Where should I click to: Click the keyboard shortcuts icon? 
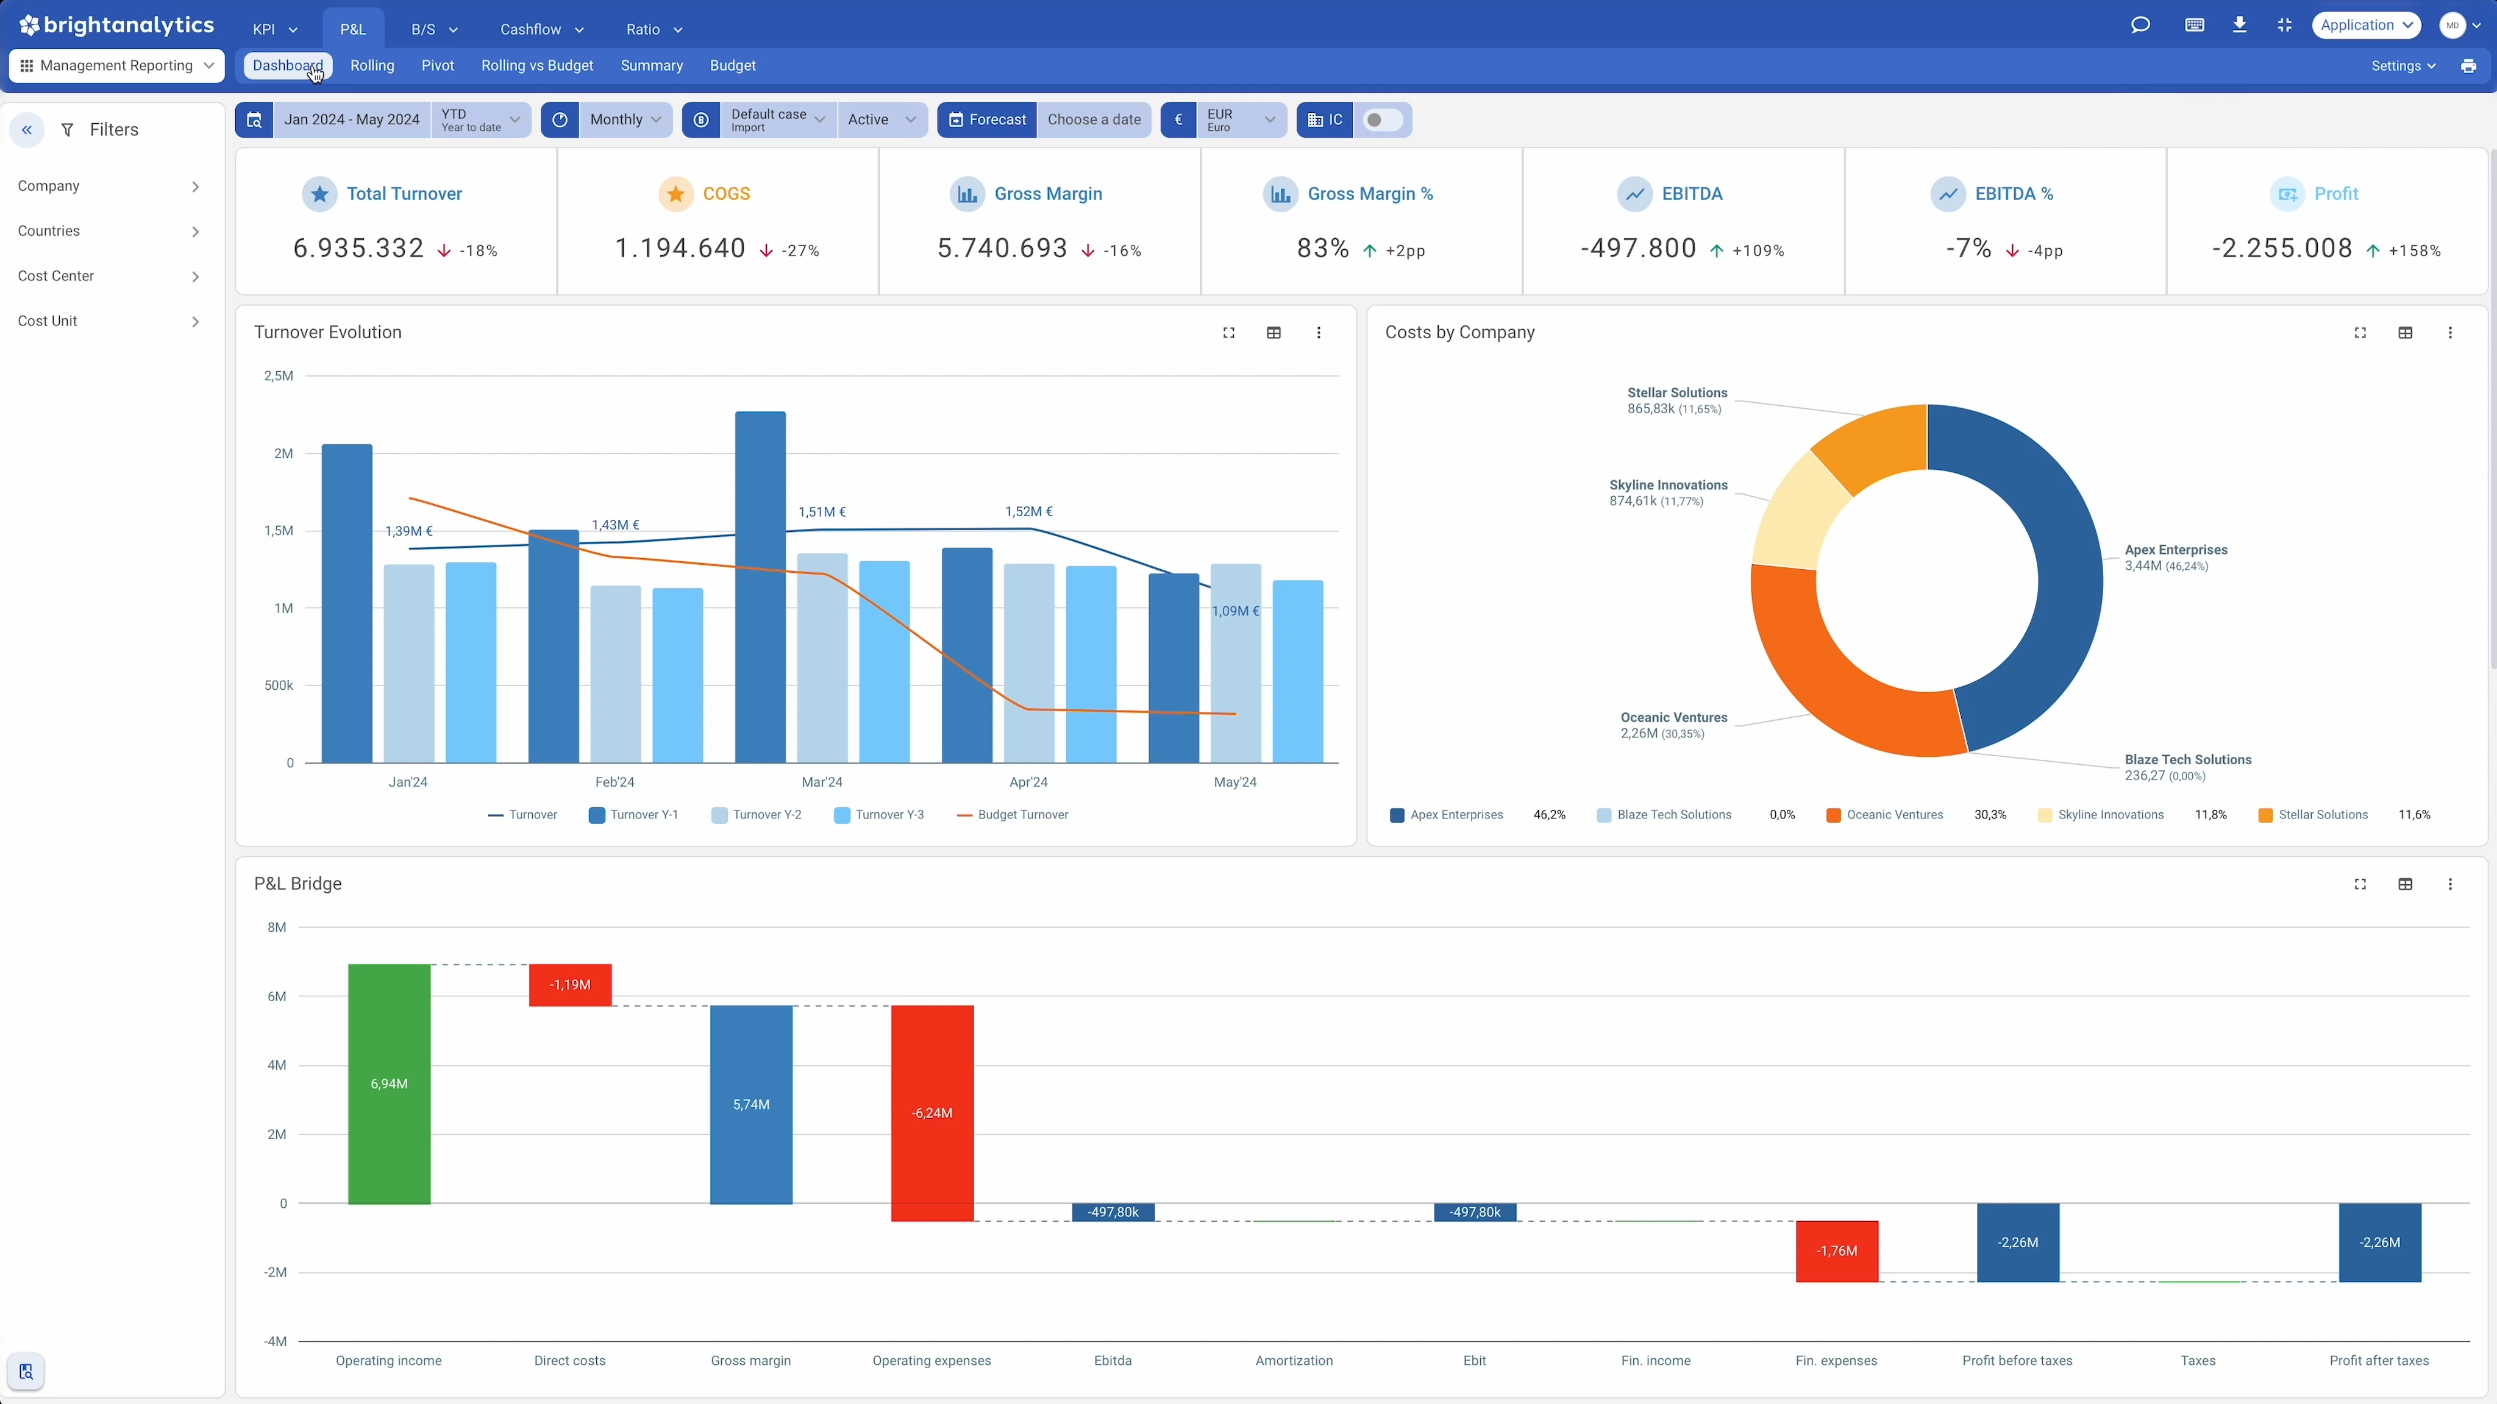2195,25
